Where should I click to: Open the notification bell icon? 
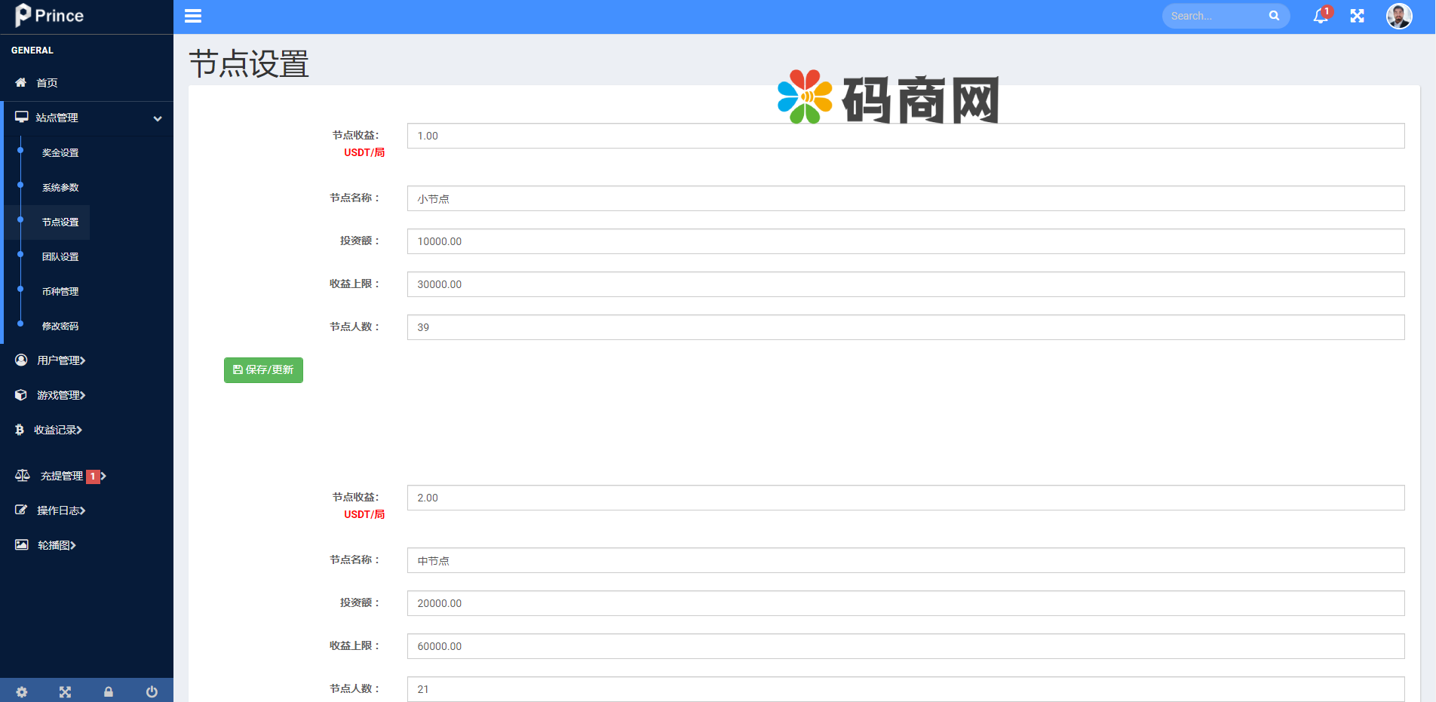tap(1321, 16)
